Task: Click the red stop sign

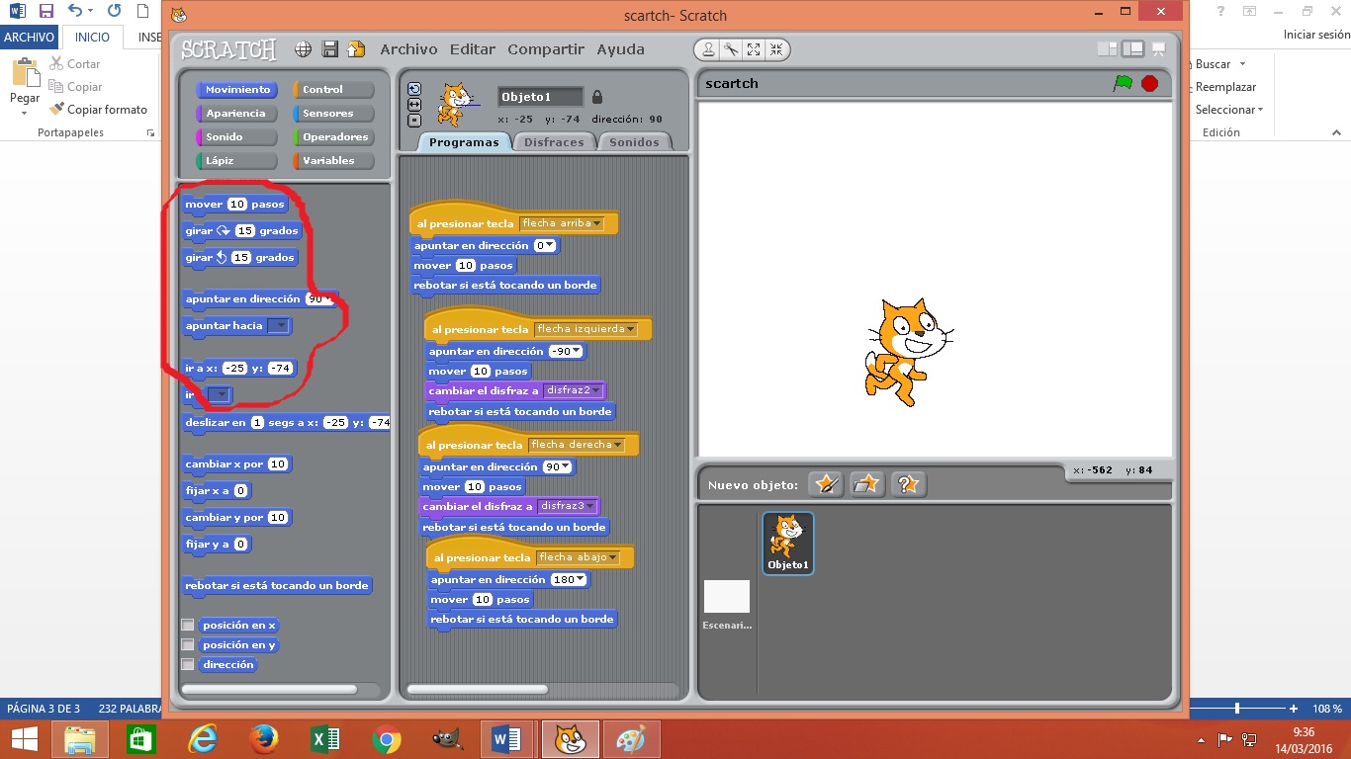Action: 1149,84
